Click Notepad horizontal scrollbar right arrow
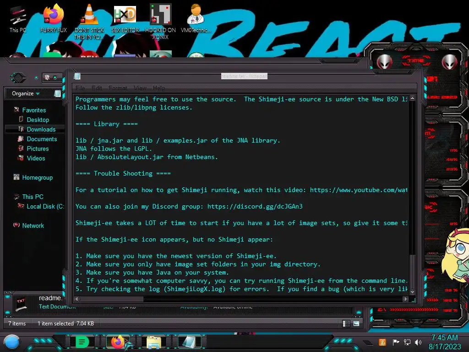469x352 pixels. click(x=406, y=299)
